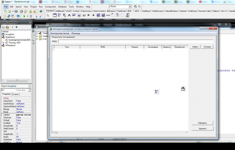
Task: Open Help contents via the book icon
Action: 41,11
